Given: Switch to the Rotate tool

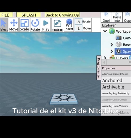Looking at the screenshot, I should 35,25.
